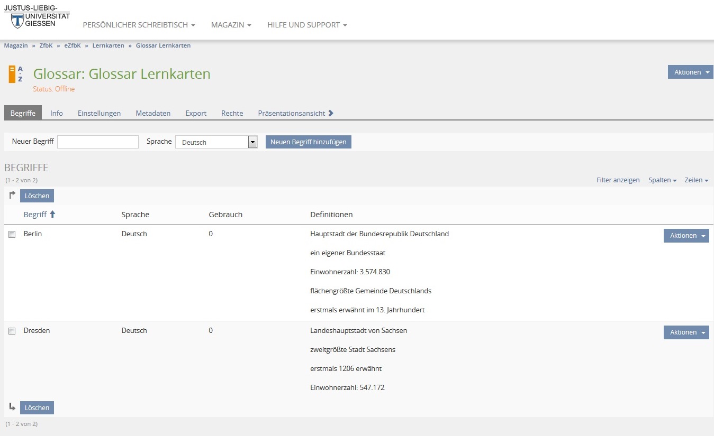Select the Dresden row checkbox
714x436 pixels.
(x=12, y=331)
